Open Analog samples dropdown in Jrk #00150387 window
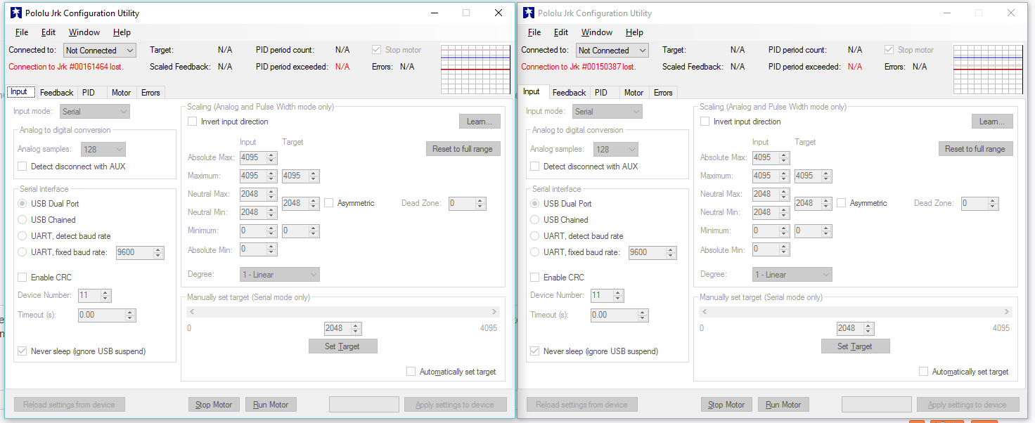Viewport: 1035px width, 423px height. pyautogui.click(x=616, y=149)
